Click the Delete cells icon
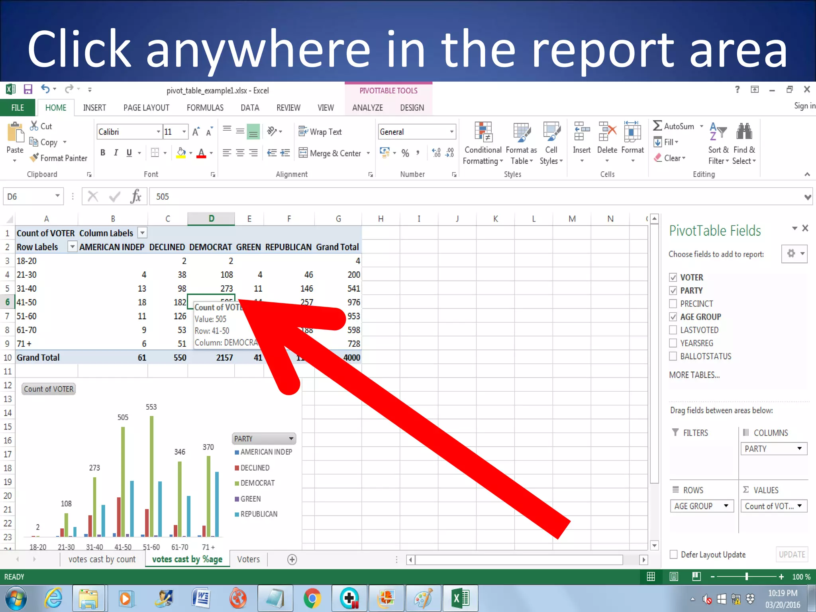 click(607, 131)
